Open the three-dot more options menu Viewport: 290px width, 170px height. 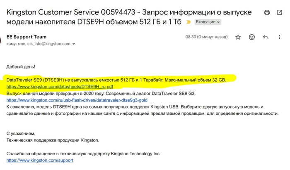point(280,37)
